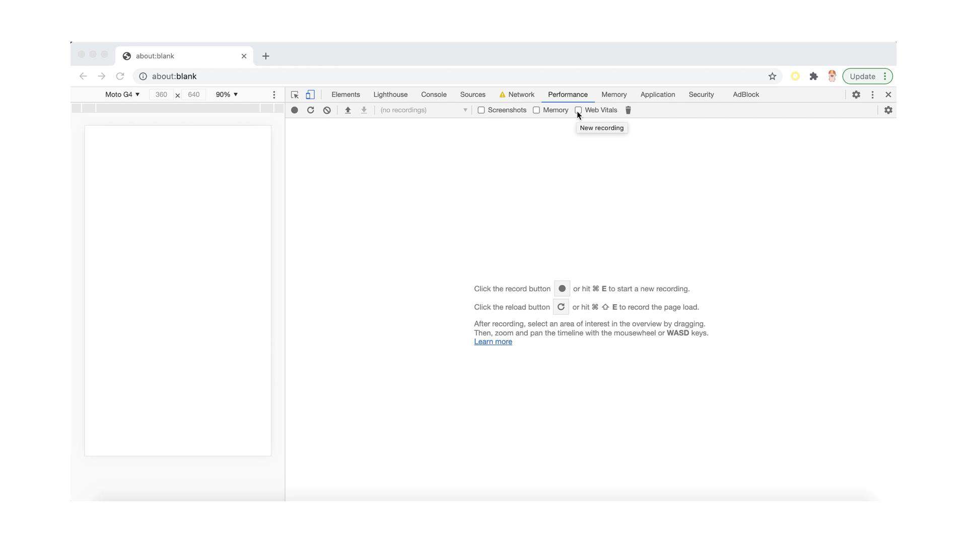This screenshot has width=967, height=543.
Task: Click the upload/import recording icon
Action: (x=348, y=110)
